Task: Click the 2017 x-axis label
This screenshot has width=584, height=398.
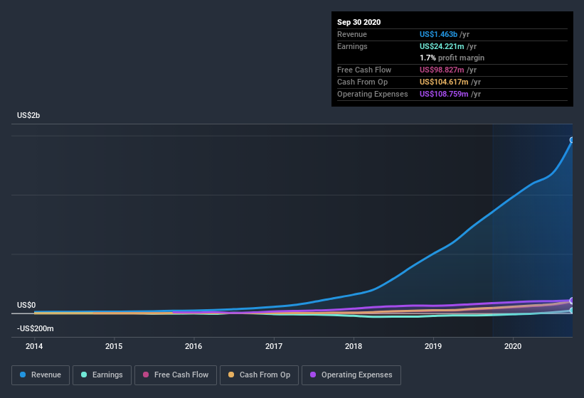Action: pos(274,346)
